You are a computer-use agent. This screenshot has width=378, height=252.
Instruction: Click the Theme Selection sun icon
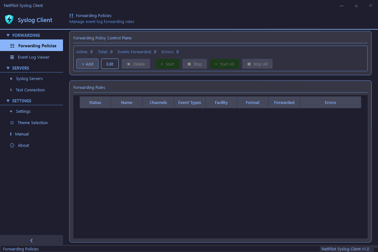[x=12, y=123]
